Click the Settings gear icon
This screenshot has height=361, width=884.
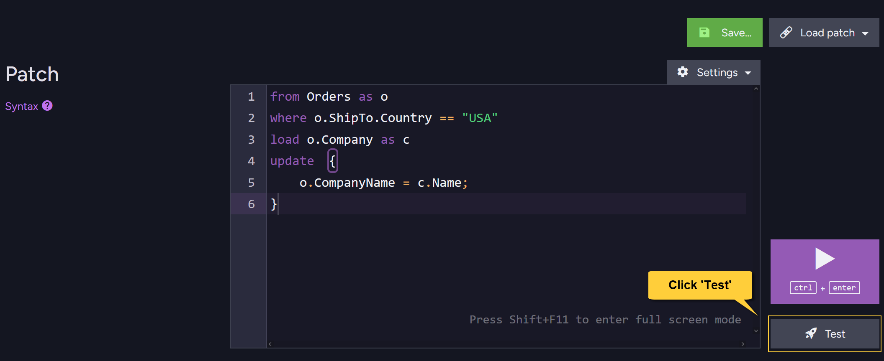point(683,72)
